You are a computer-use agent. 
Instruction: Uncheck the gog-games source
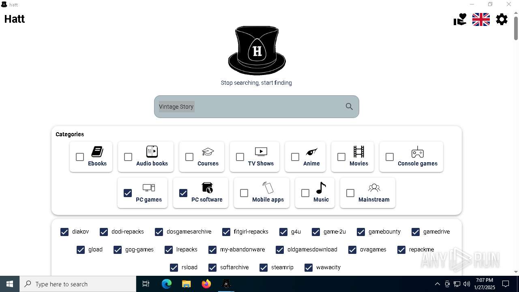tap(118, 249)
